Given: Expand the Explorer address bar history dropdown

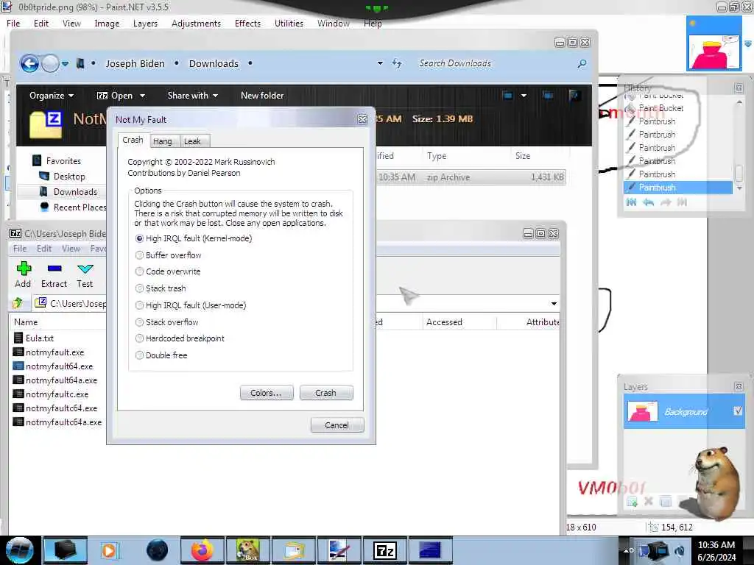Looking at the screenshot, I should pyautogui.click(x=380, y=63).
